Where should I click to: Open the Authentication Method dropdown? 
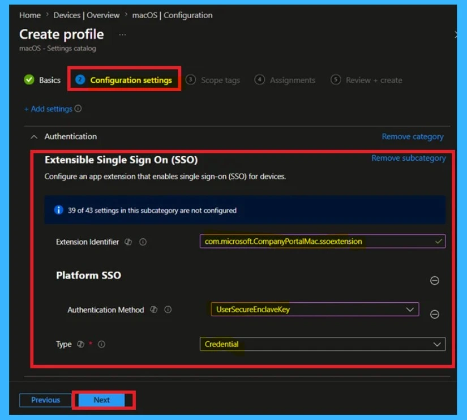click(x=315, y=310)
